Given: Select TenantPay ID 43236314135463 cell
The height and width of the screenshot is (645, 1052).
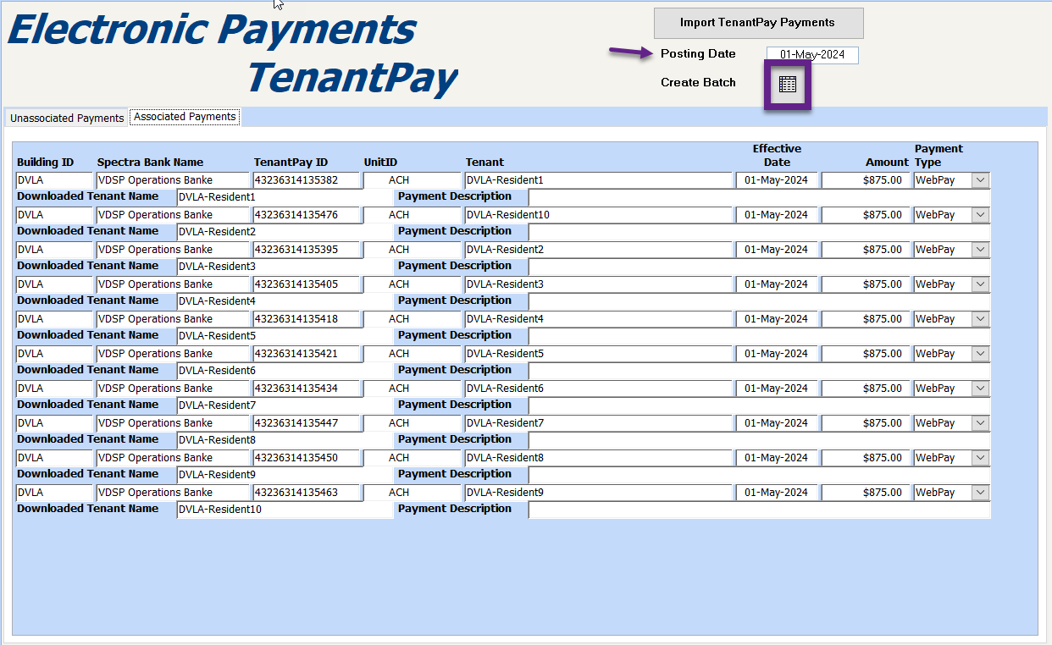Looking at the screenshot, I should [x=307, y=493].
